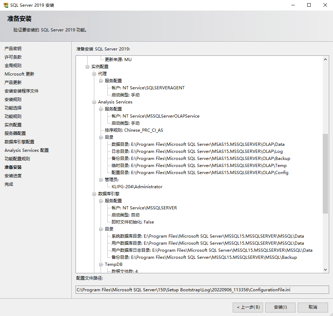
Task: Collapse the TempDB tree node
Action: click(101, 264)
